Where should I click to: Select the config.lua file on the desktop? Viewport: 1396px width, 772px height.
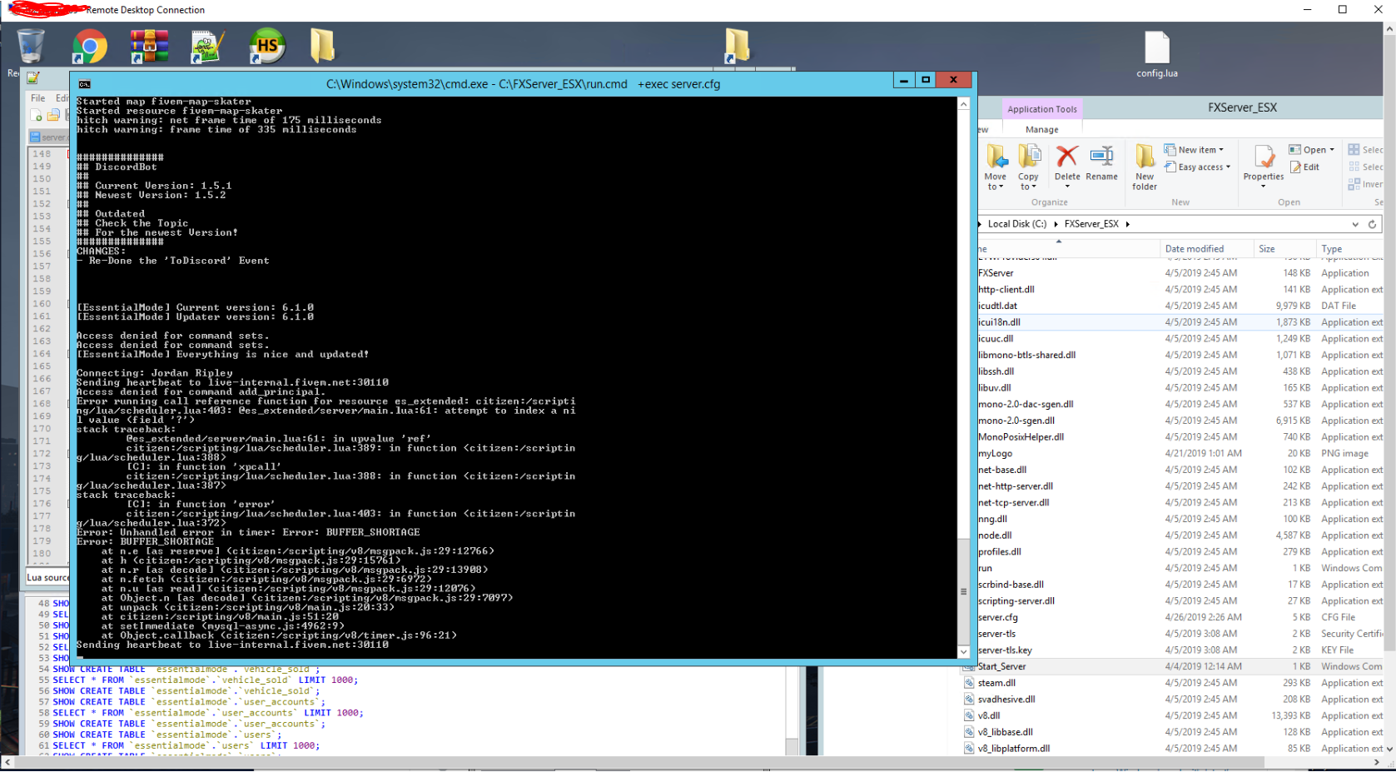[x=1157, y=55]
